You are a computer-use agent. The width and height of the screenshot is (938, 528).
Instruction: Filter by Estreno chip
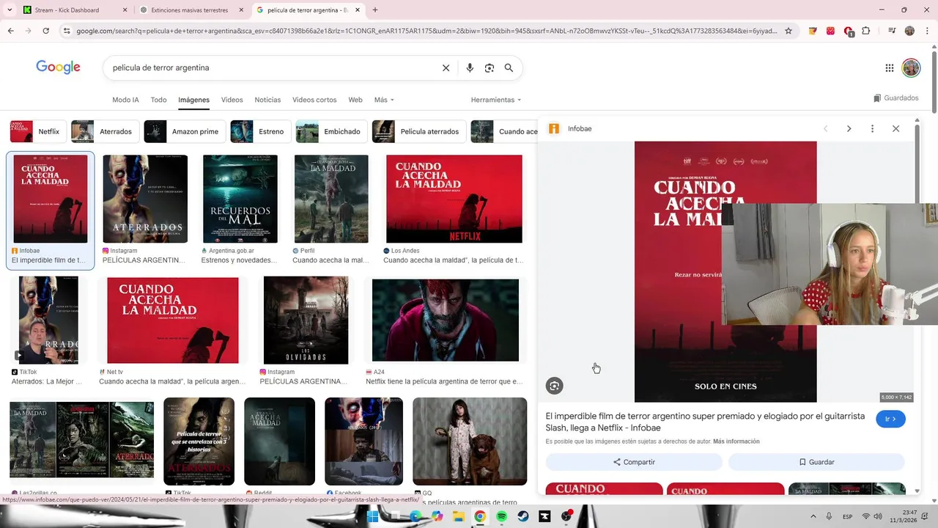[x=261, y=131]
